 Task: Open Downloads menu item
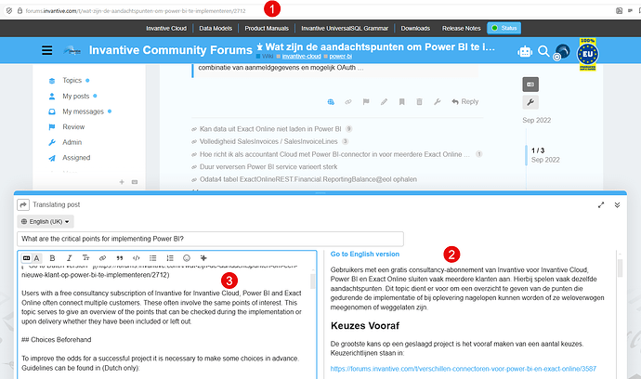pyautogui.click(x=415, y=28)
